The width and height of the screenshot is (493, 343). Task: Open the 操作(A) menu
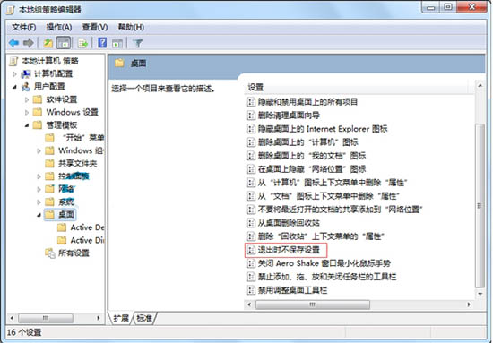click(x=59, y=28)
